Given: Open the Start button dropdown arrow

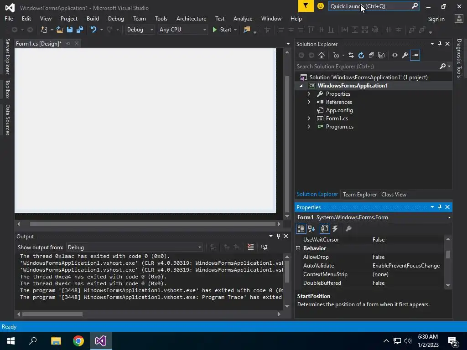Looking at the screenshot, I should tap(235, 30).
